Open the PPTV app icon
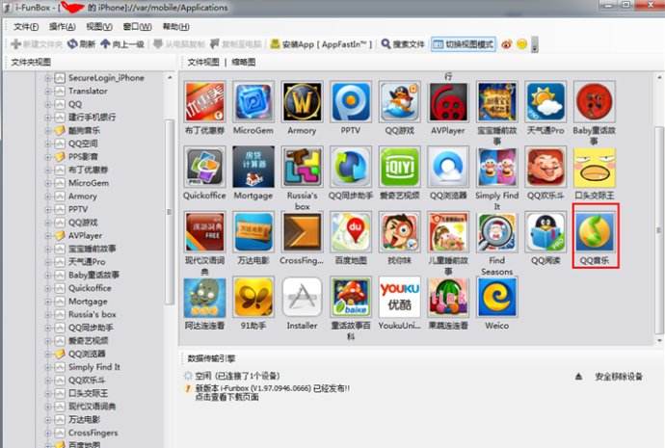The height and width of the screenshot is (448, 665). click(351, 102)
